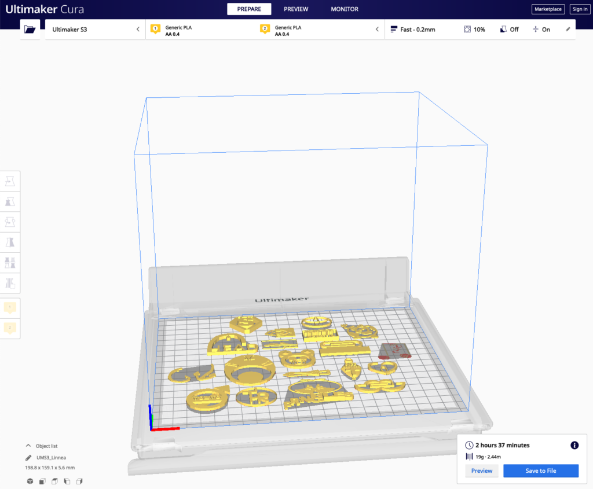Open Per Model Settings tool
This screenshot has width=593, height=489.
[10, 263]
